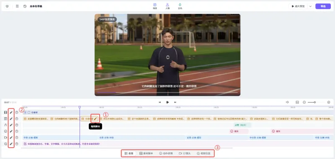335x159 pixels.
Task: Switch to the 总览 overview tab
Action: [x=129, y=153]
